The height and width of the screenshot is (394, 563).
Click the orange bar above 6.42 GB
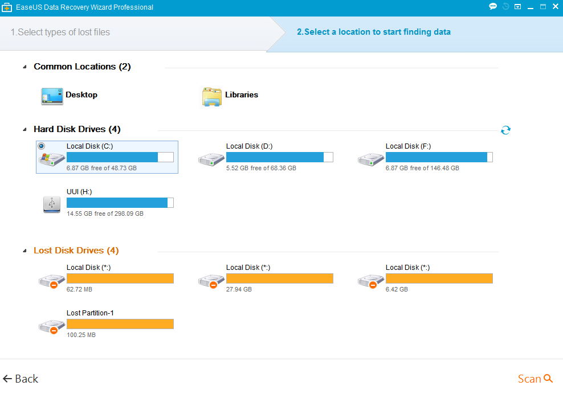coord(439,278)
